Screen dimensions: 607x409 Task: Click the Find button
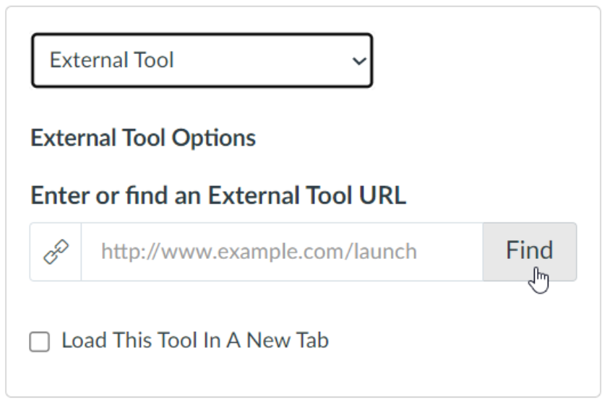[530, 252]
